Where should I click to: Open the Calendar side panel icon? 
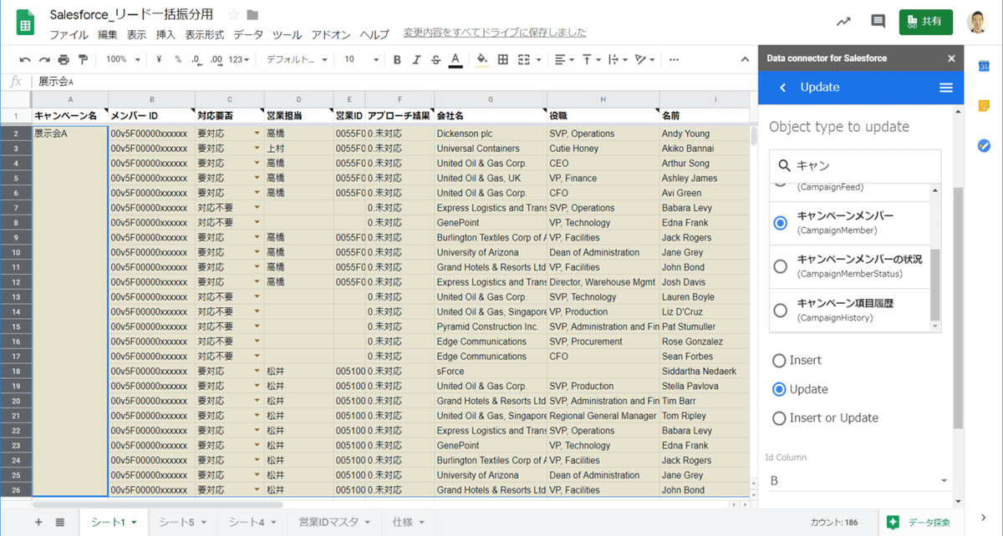pyautogui.click(x=984, y=66)
